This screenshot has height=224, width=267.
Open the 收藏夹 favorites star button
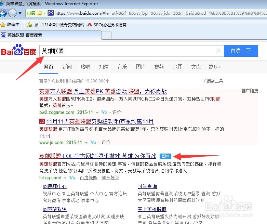tap(10, 25)
